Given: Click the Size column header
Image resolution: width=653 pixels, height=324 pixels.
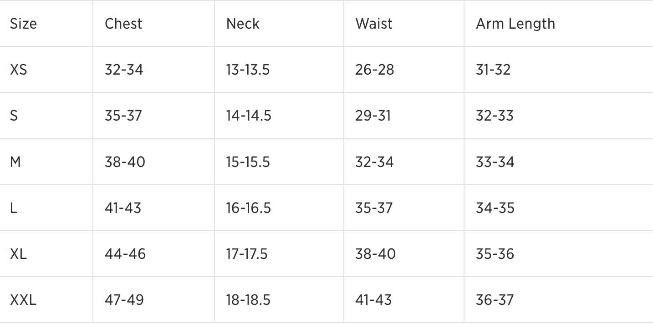Looking at the screenshot, I should tap(23, 24).
